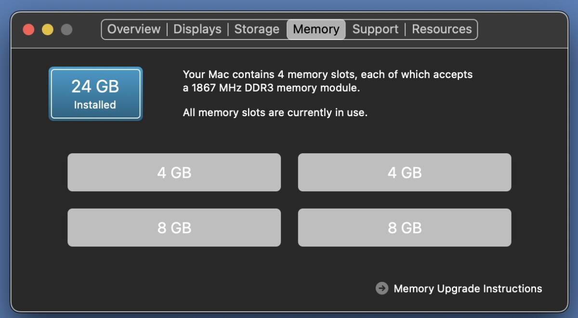View the Resources tab
578x318 pixels.
(x=442, y=29)
